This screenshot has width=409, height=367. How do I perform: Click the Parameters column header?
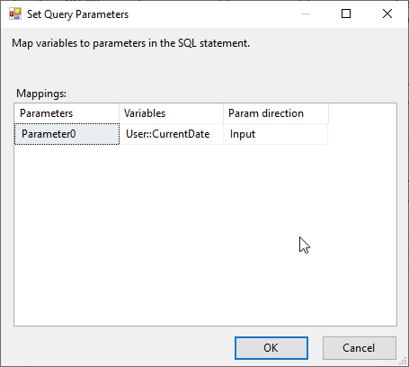click(67, 113)
